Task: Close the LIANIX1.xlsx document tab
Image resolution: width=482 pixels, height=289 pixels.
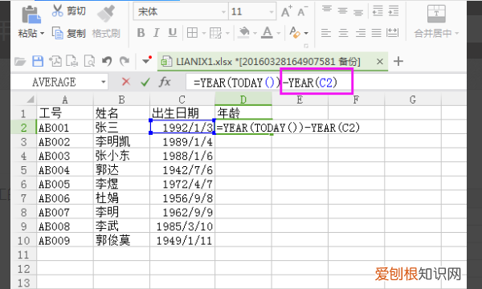Action: click(380, 62)
